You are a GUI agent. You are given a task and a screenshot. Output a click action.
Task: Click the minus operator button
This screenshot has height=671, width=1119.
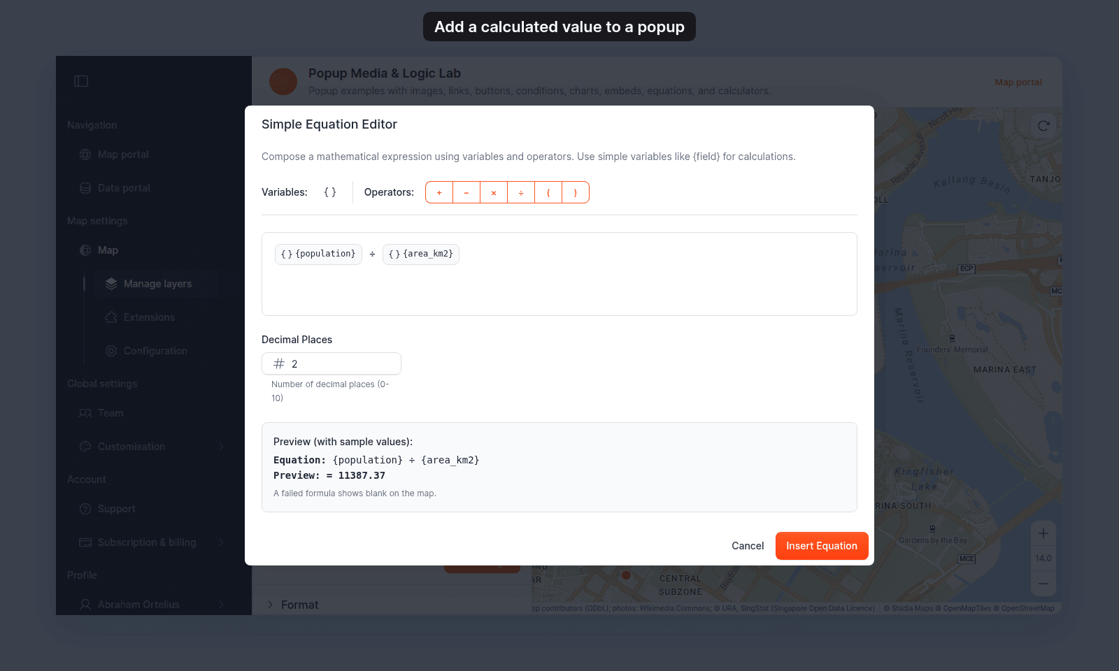[466, 192]
